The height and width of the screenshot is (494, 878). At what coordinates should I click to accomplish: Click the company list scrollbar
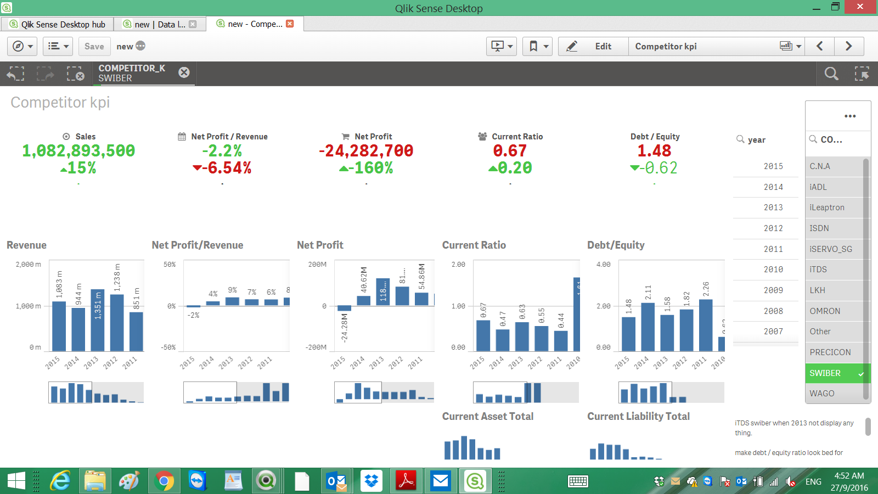866,279
